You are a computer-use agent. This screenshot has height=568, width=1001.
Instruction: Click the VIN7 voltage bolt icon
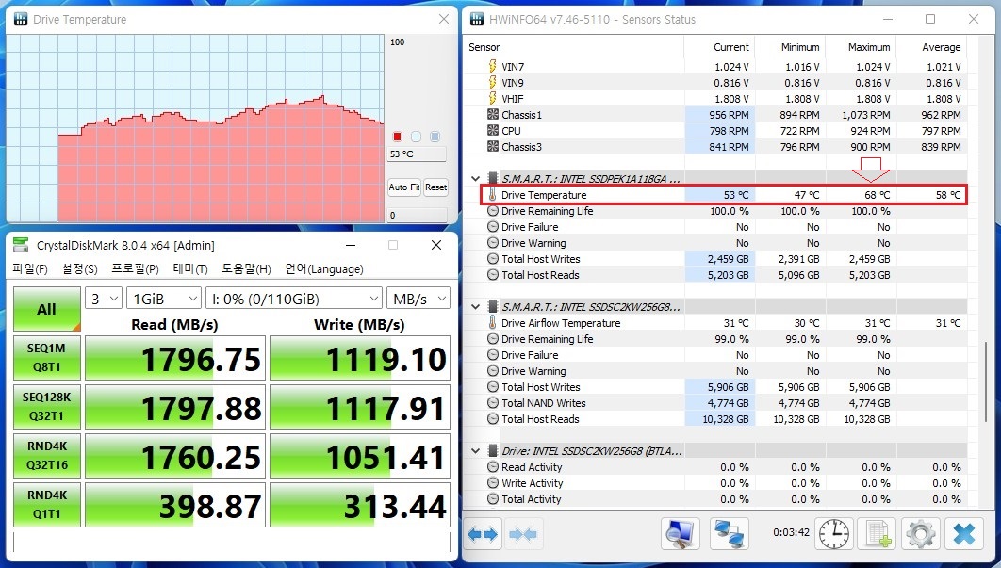493,66
